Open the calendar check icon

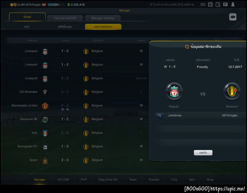tap(218, 5)
